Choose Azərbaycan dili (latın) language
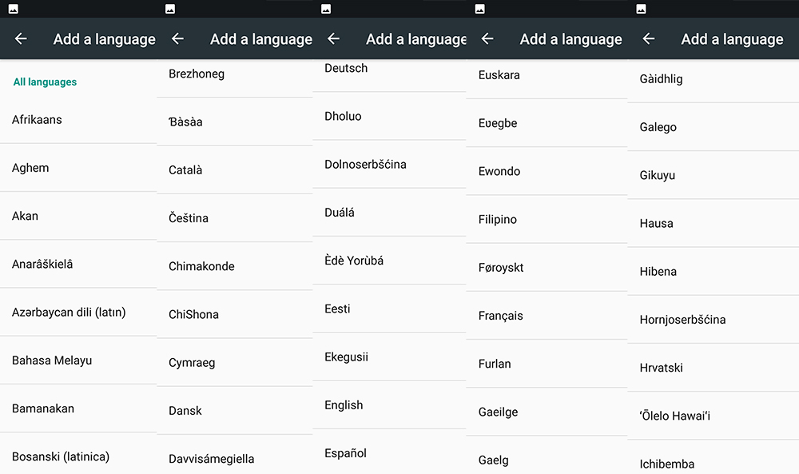Screen dimensions: 799x474 [69, 312]
